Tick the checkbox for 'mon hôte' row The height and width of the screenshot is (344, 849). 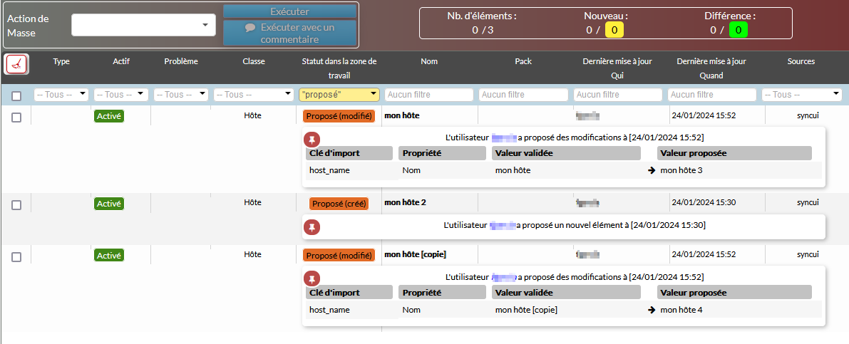point(16,118)
